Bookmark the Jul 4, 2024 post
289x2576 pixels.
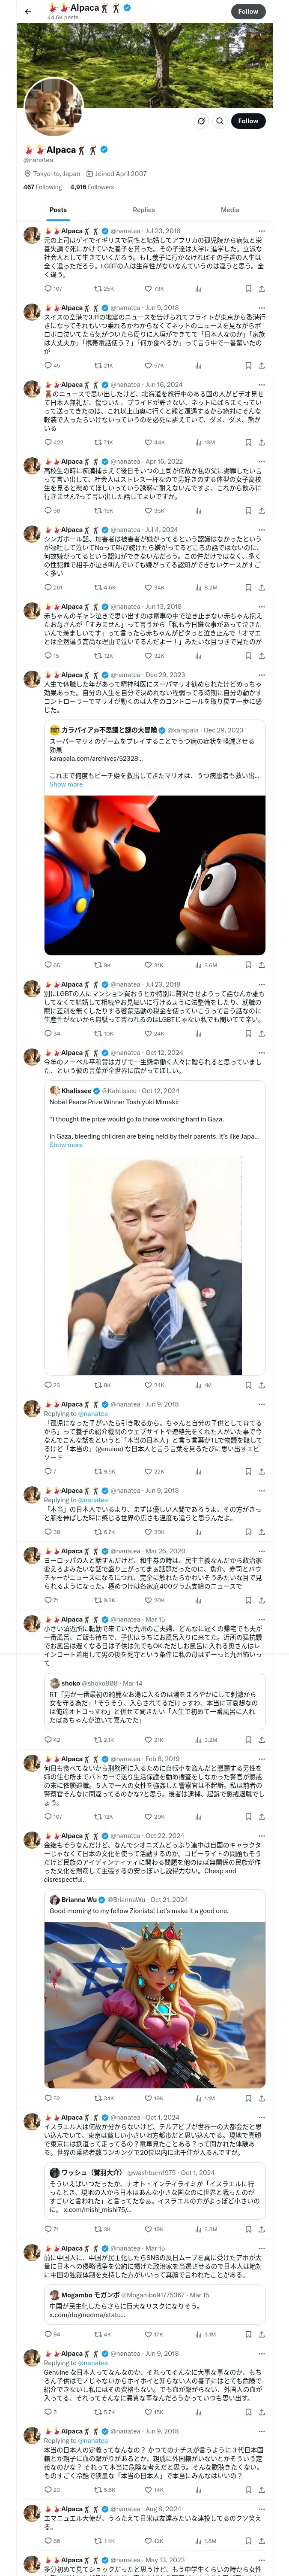pyautogui.click(x=248, y=588)
